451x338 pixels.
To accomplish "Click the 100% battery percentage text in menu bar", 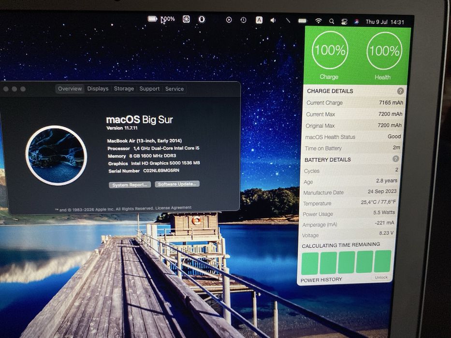I will click(x=168, y=19).
